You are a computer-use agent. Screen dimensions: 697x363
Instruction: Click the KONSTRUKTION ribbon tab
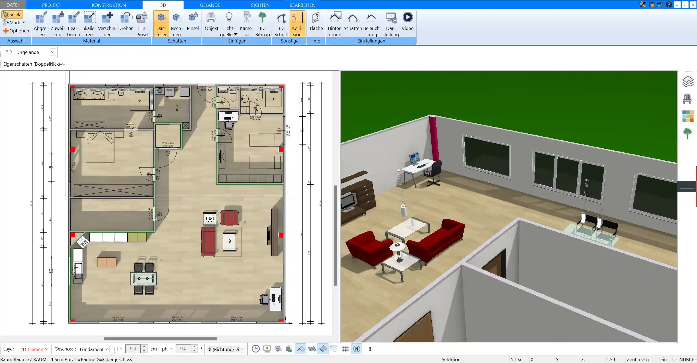click(109, 5)
